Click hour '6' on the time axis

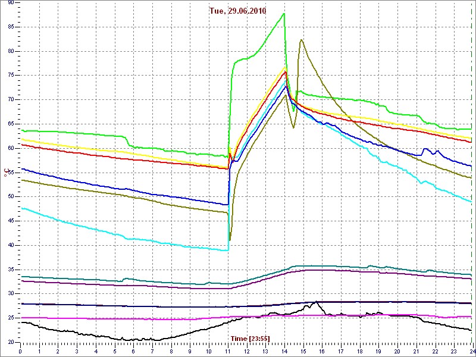coord(133,352)
